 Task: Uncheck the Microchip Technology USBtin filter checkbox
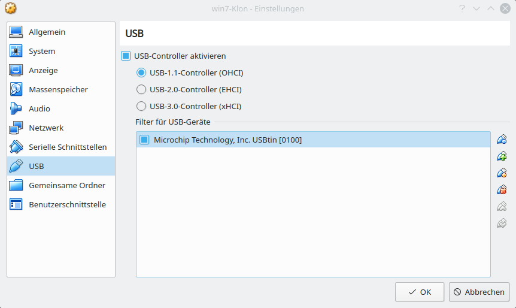pos(144,140)
